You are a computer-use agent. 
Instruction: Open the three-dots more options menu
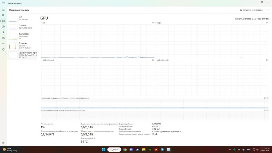click(x=268, y=10)
